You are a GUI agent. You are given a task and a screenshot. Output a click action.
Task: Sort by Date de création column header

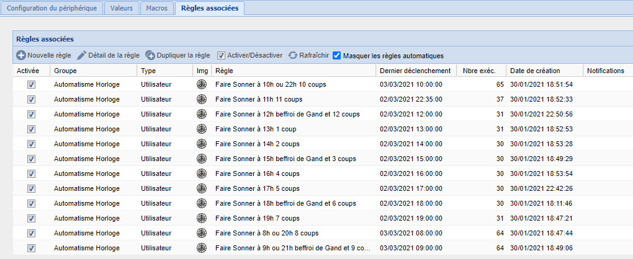pyautogui.click(x=535, y=71)
